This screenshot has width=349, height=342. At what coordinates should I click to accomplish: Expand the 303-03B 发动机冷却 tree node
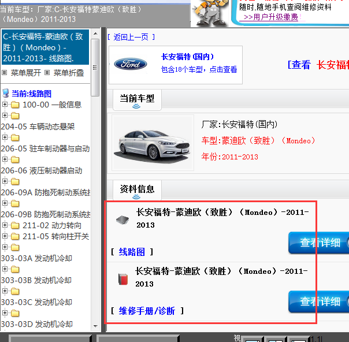tap(5, 269)
